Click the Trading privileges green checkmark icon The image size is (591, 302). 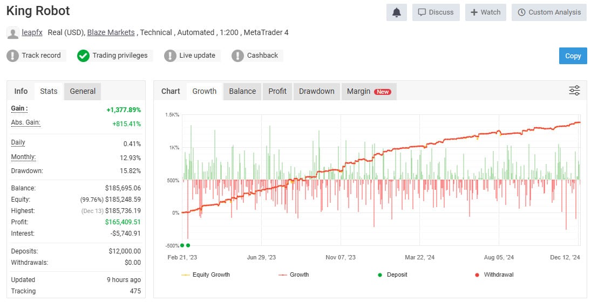(x=83, y=56)
